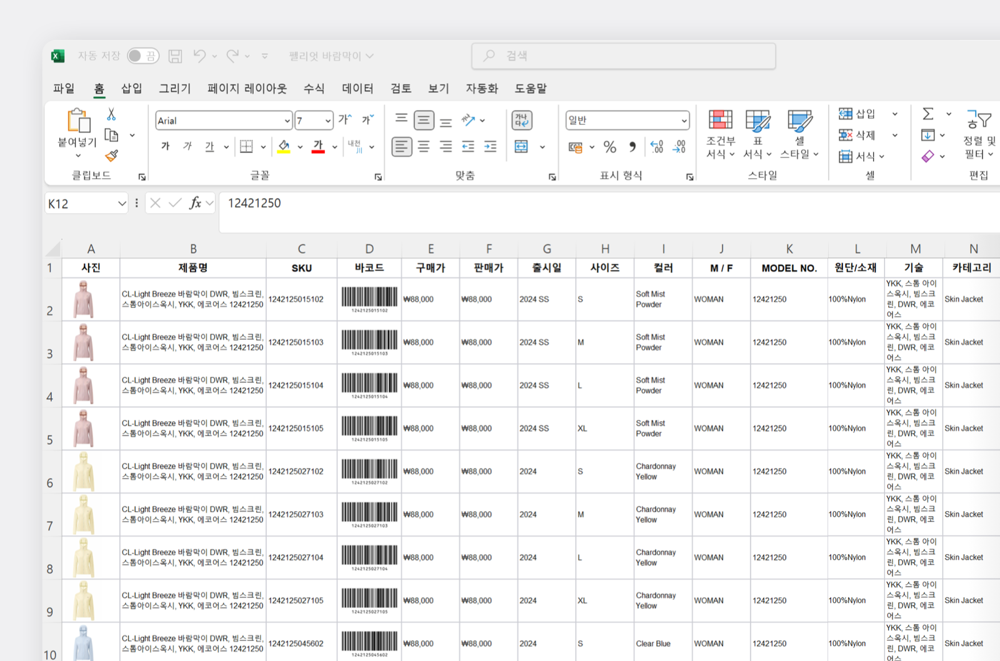The image size is (1000, 661).
Task: Click the center horizontally icon
Action: (424, 147)
